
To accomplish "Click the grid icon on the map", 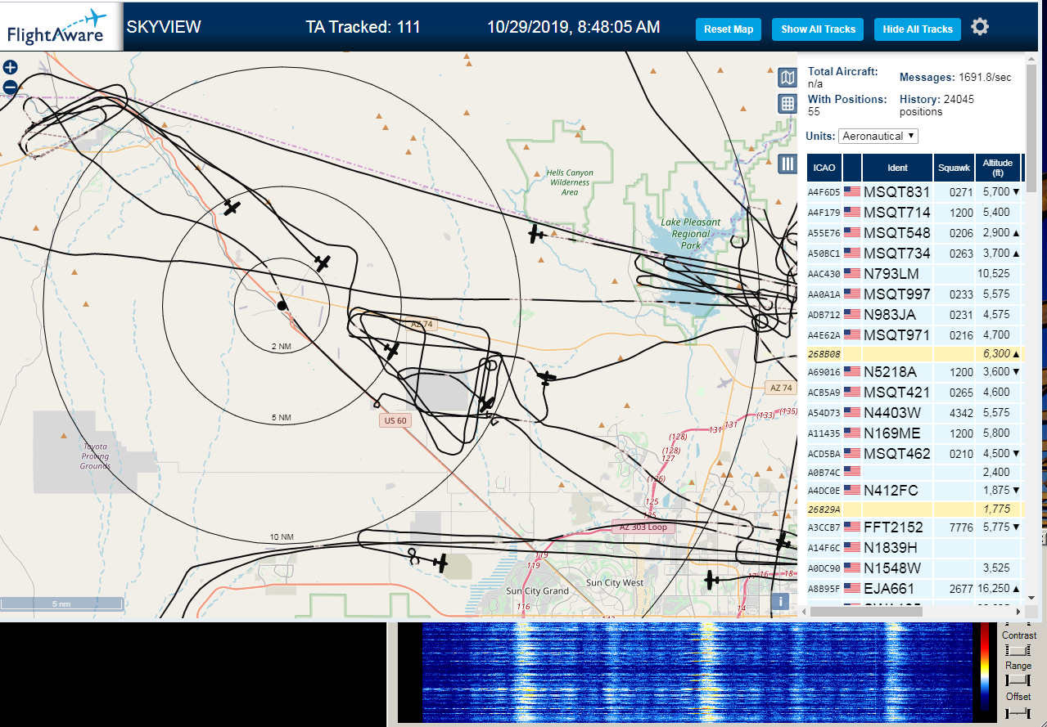I will click(787, 103).
